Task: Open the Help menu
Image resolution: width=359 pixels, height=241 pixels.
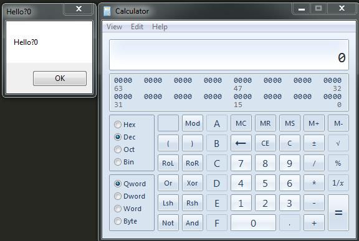Action: [160, 27]
